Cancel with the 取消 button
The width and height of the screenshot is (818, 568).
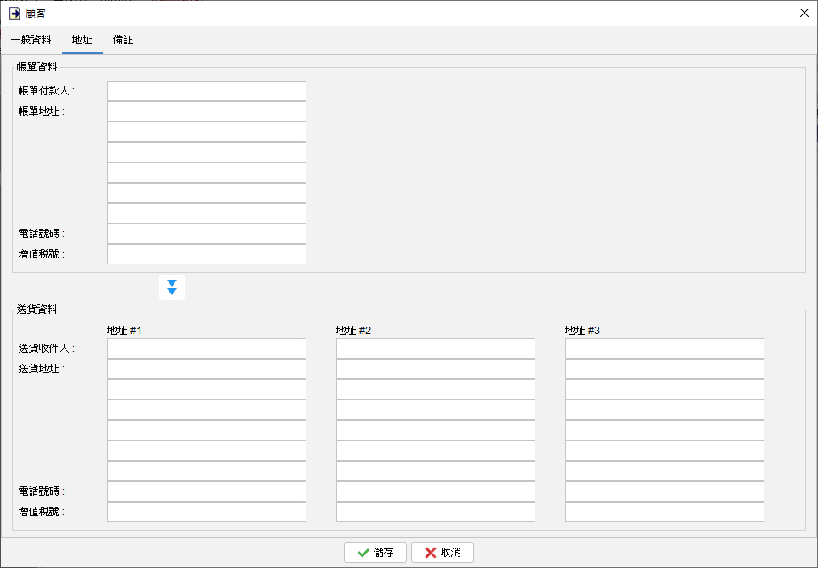pos(443,553)
